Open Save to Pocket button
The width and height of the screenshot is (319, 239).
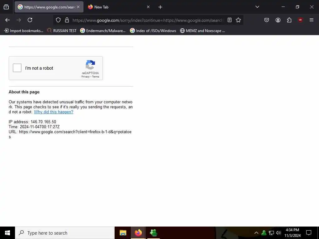pyautogui.click(x=267, y=20)
